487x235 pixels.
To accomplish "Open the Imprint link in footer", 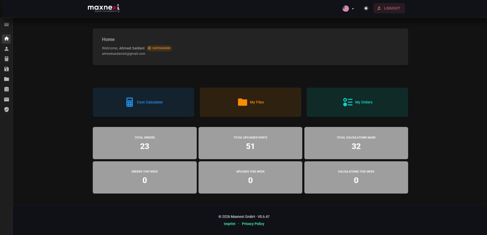I will (x=229, y=224).
